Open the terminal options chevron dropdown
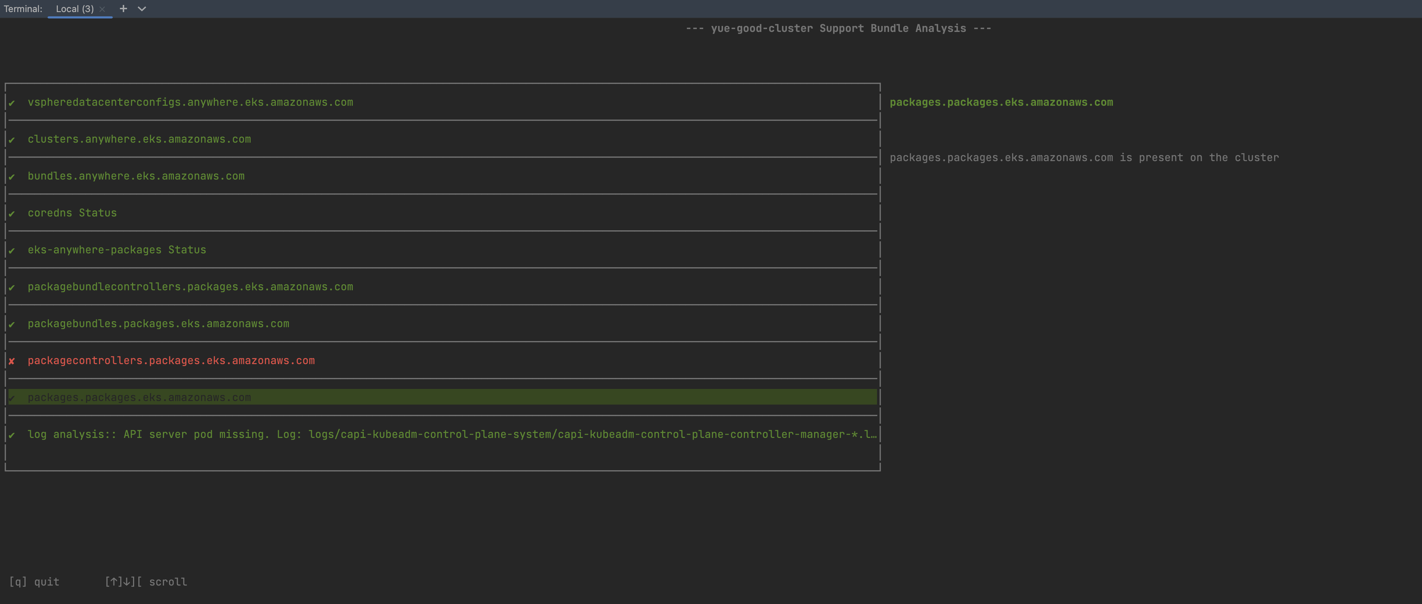This screenshot has height=604, width=1422. tap(142, 9)
